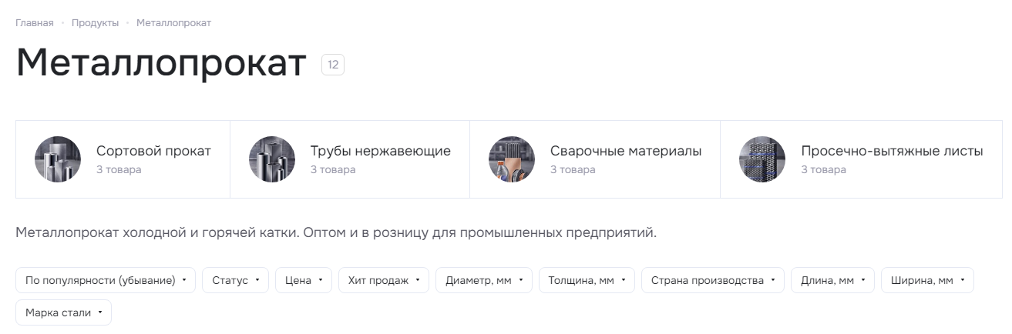
Task: Click the Металлопрокат breadcrumb item
Action: (x=174, y=23)
